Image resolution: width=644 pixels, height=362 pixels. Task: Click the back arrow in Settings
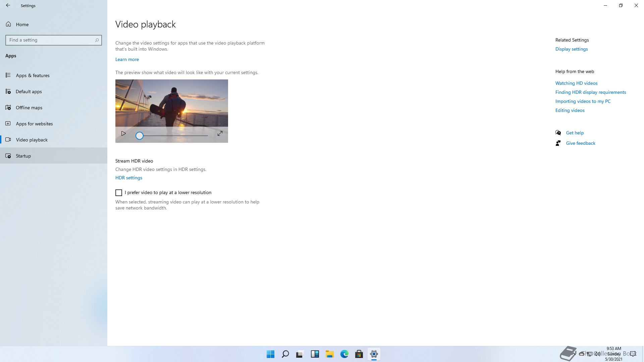click(x=8, y=5)
